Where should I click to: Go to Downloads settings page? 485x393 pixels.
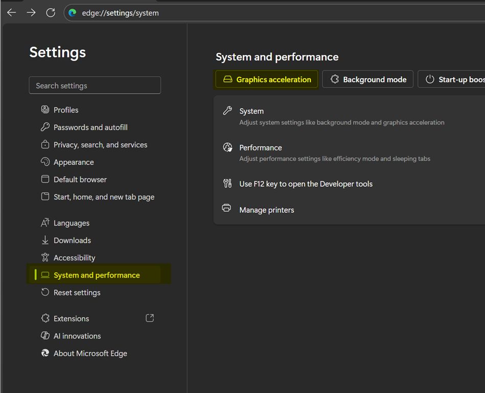(72, 241)
